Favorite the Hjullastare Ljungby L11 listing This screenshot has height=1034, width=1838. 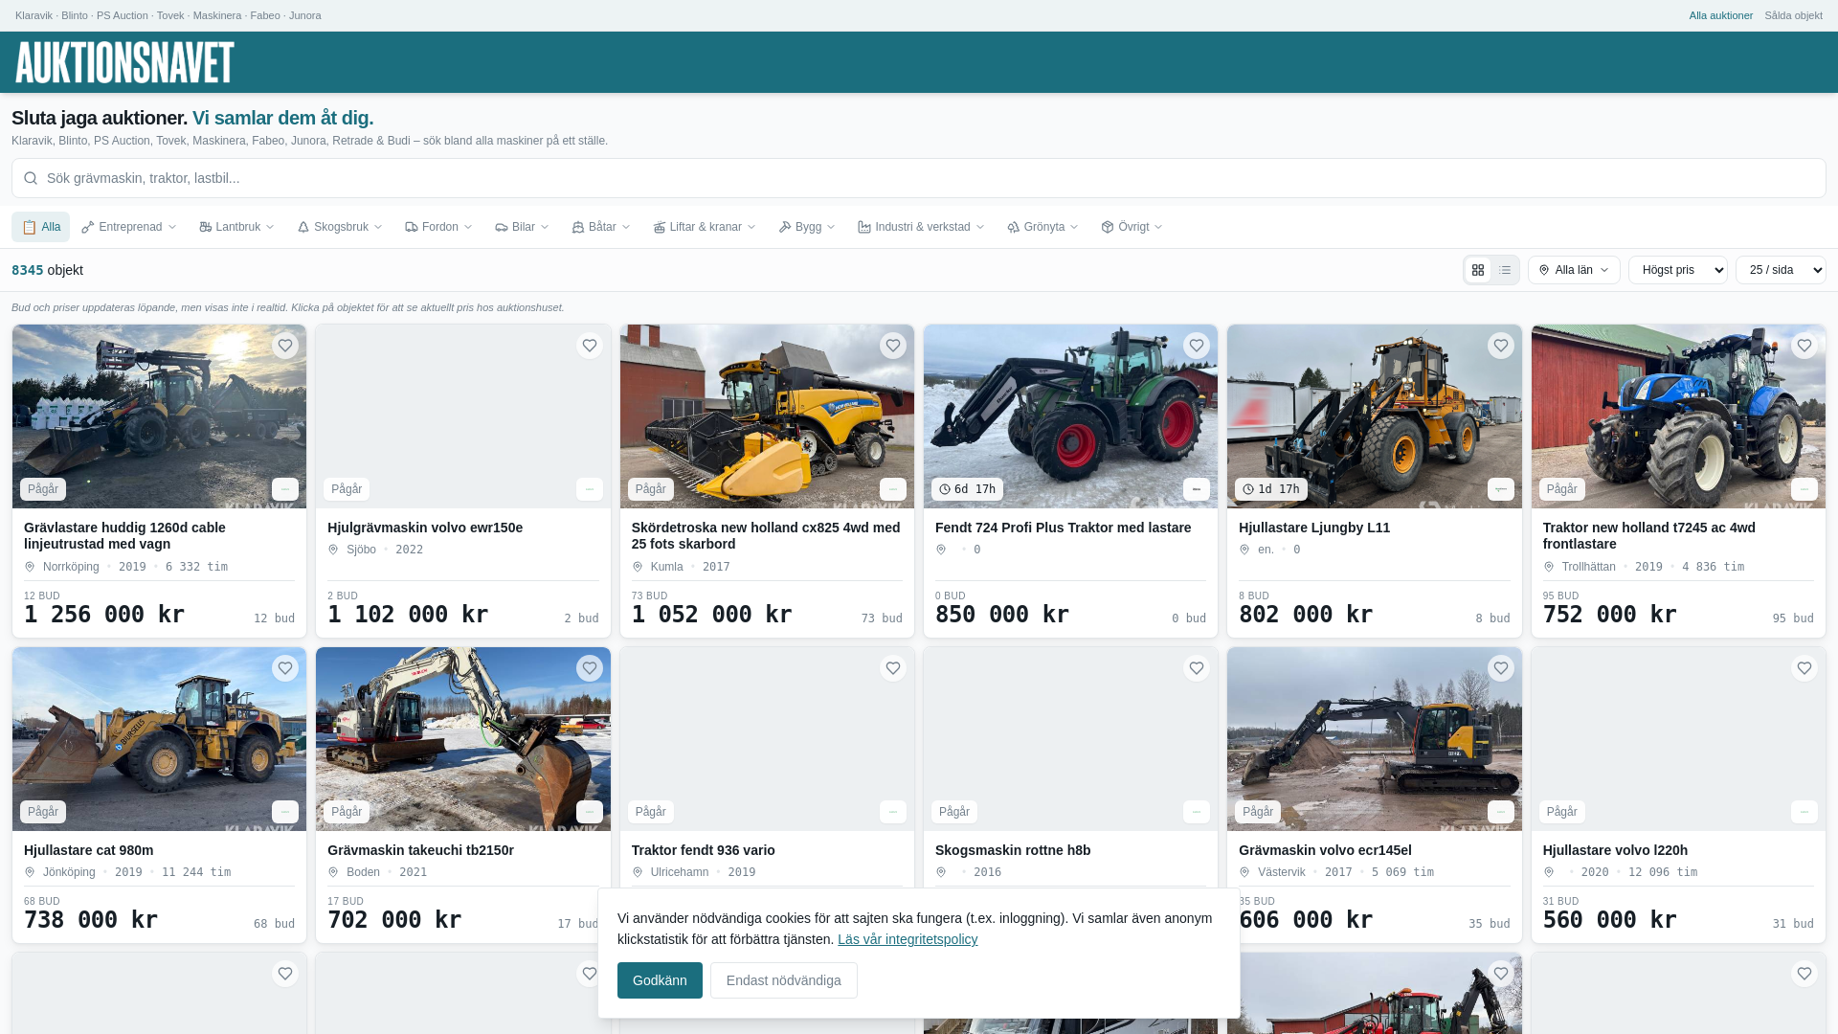(1501, 346)
